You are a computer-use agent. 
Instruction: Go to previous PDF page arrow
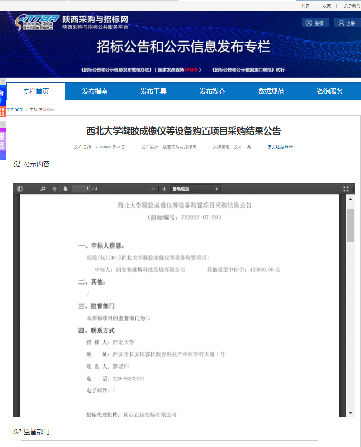coord(55,189)
